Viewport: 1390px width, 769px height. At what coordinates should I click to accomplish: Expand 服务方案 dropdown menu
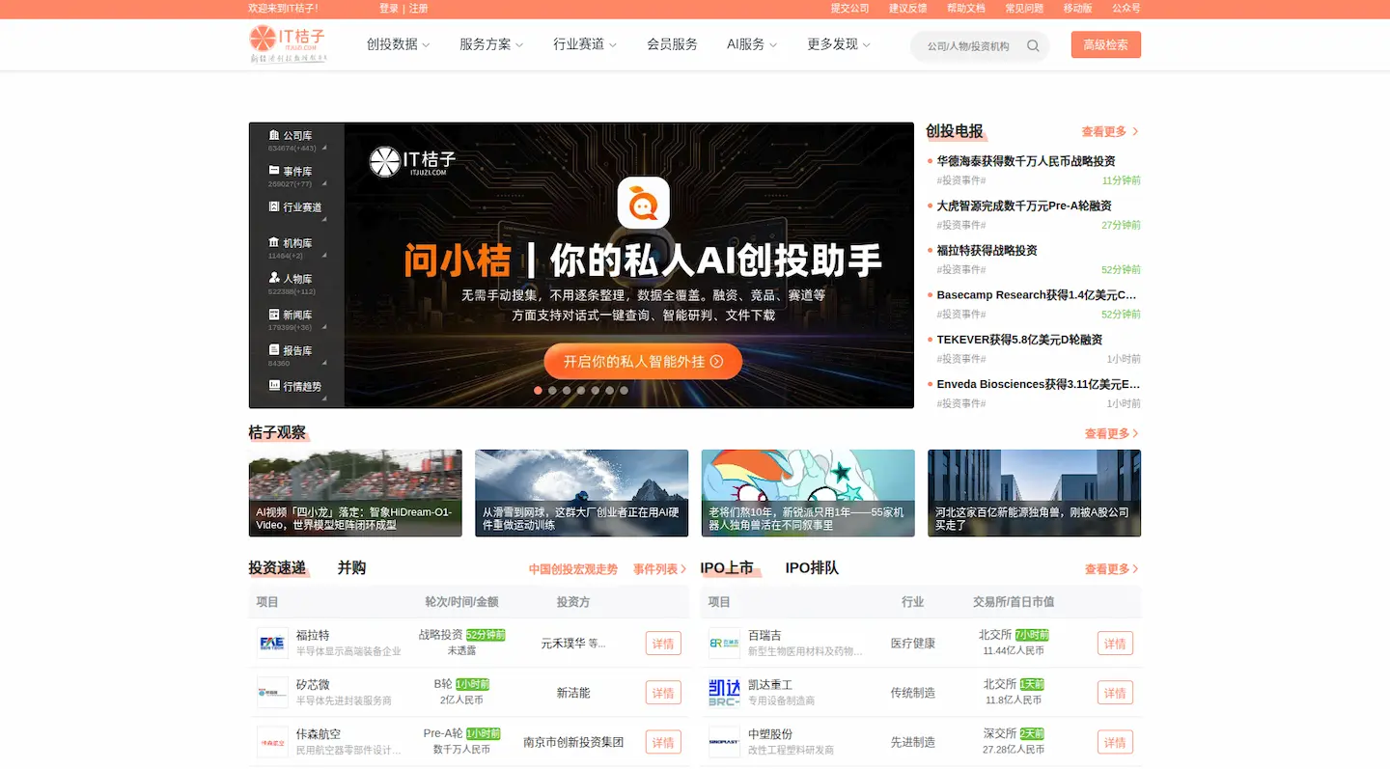tap(491, 44)
